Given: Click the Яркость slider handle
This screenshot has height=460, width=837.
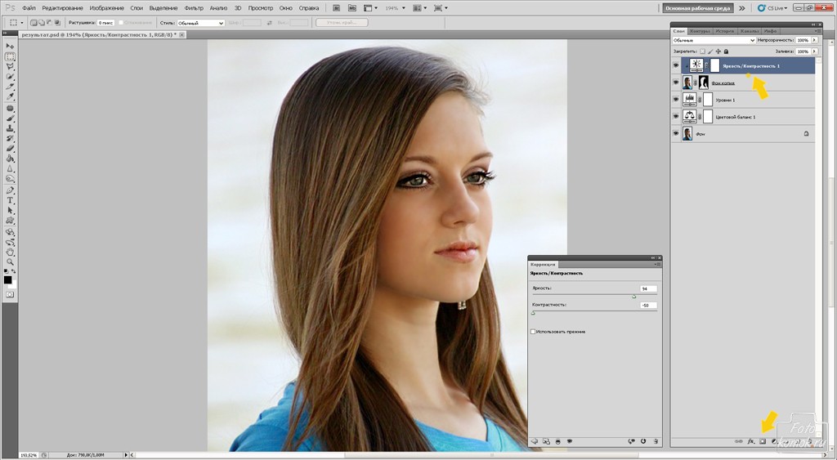Looking at the screenshot, I should pos(633,297).
